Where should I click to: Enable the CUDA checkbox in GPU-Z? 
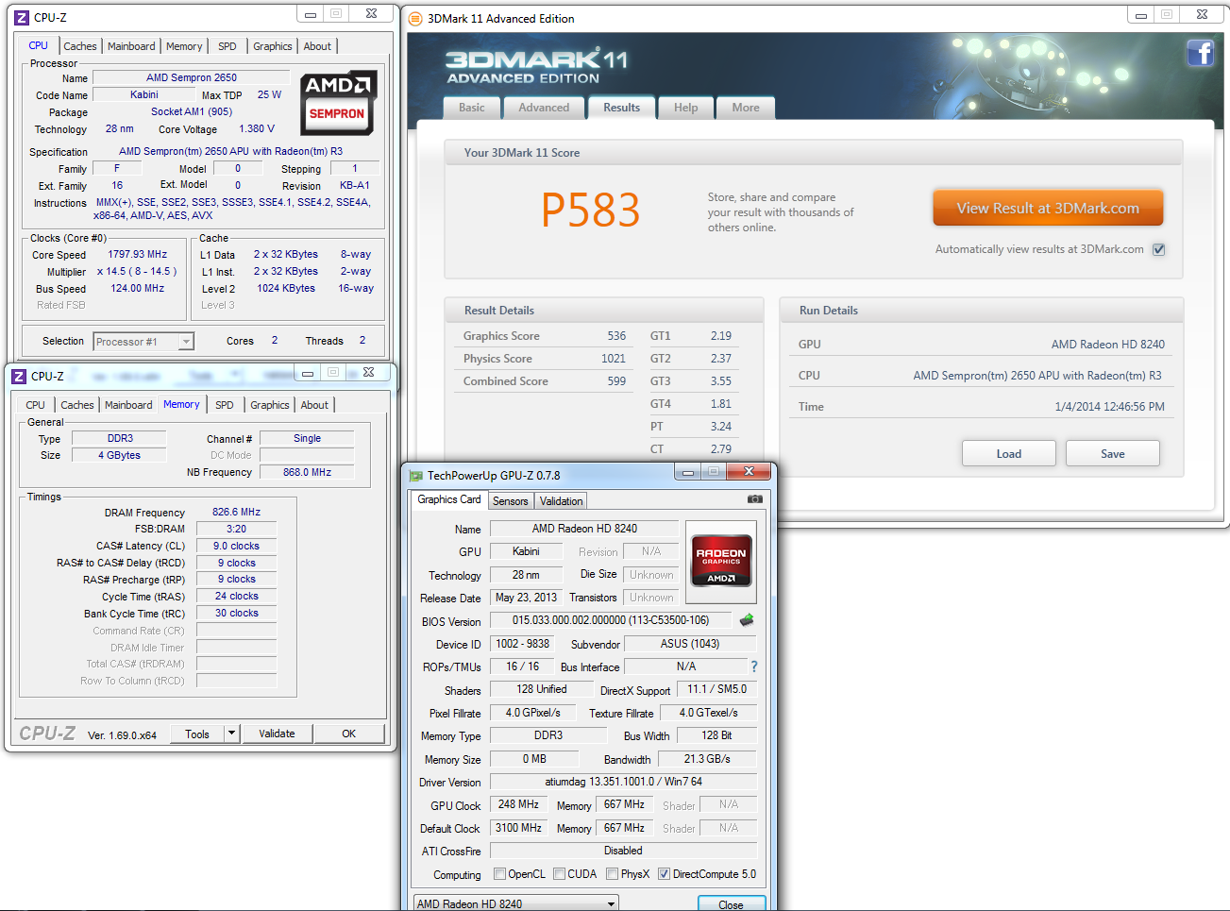point(560,874)
